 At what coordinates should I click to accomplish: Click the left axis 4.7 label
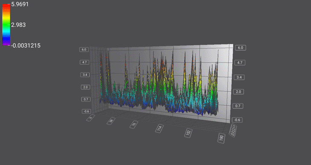click(84, 62)
